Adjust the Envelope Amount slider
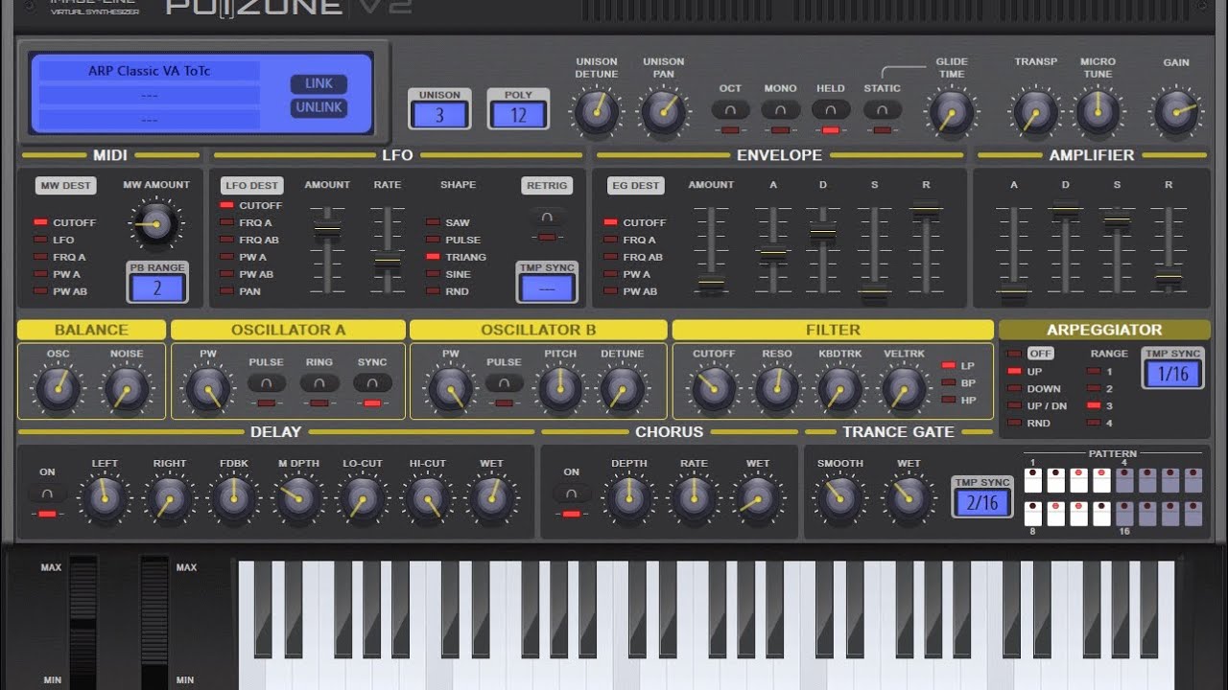This screenshot has height=690, width=1228. (711, 282)
